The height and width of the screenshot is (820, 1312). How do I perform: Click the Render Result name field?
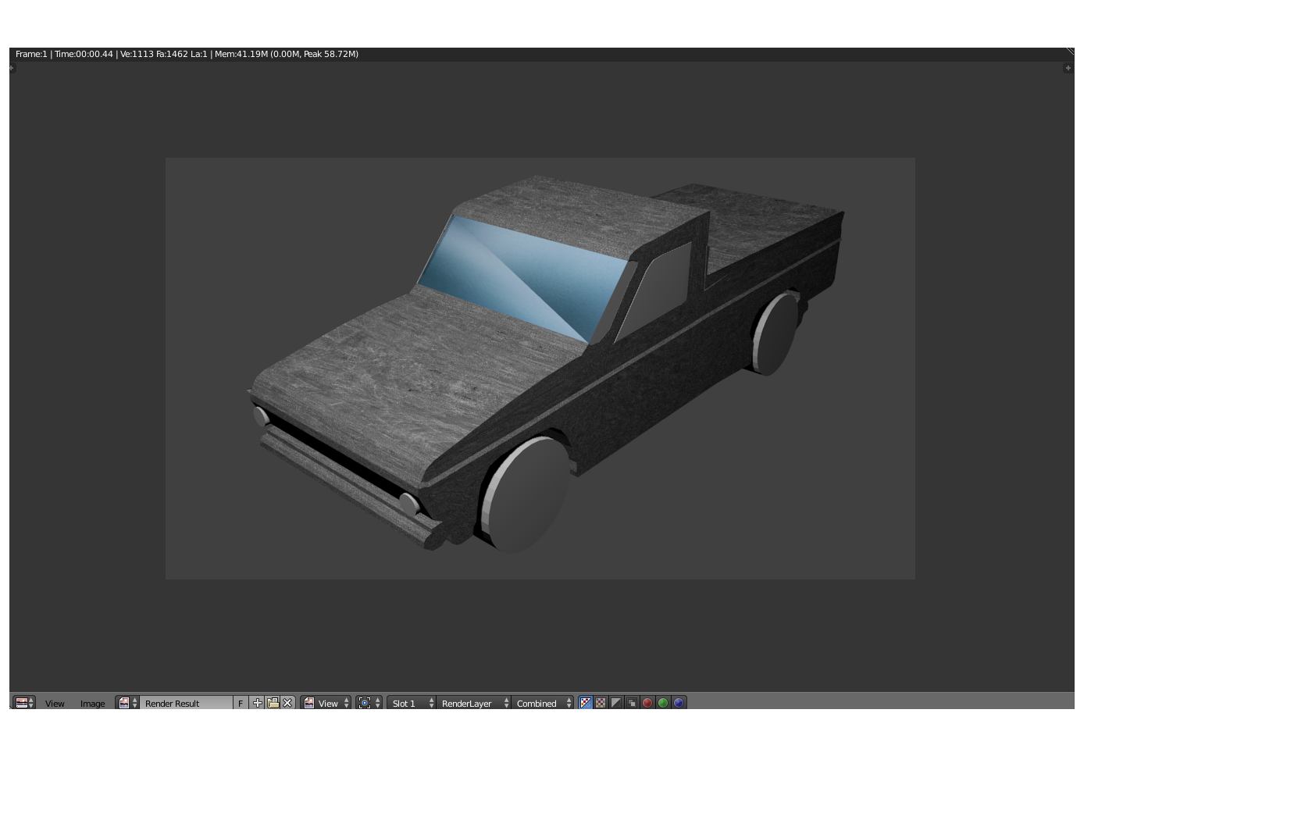(187, 703)
